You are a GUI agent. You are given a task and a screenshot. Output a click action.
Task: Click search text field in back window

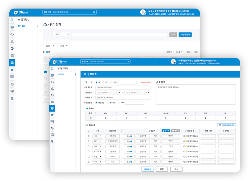point(120,35)
